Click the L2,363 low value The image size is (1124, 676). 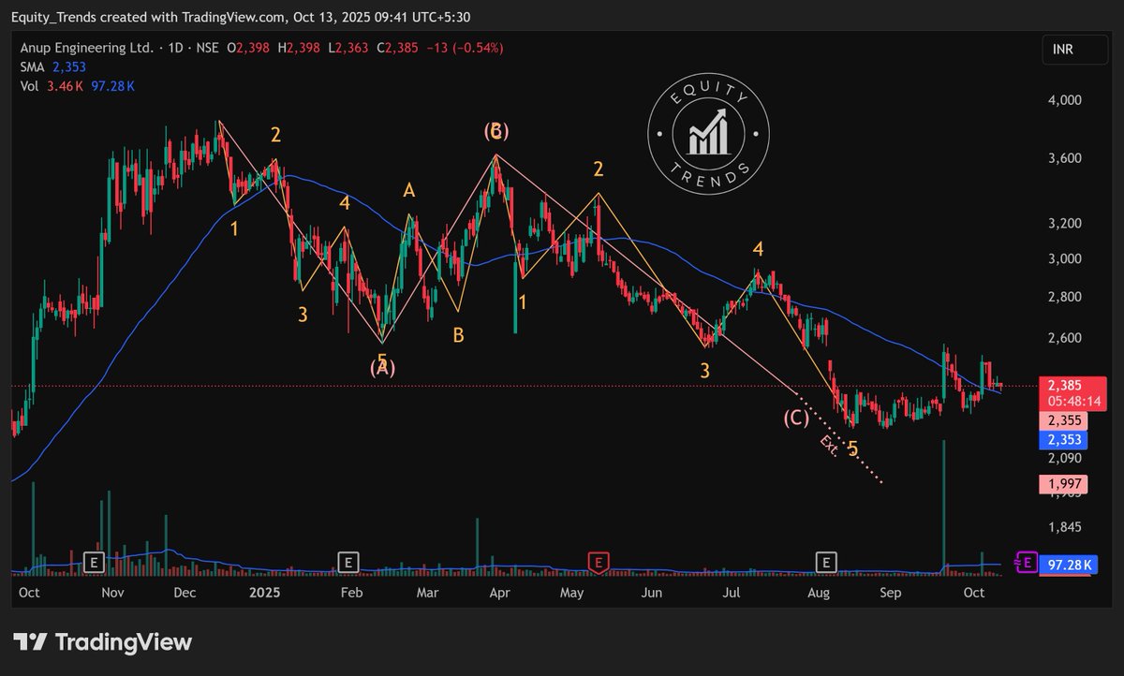[x=349, y=48]
